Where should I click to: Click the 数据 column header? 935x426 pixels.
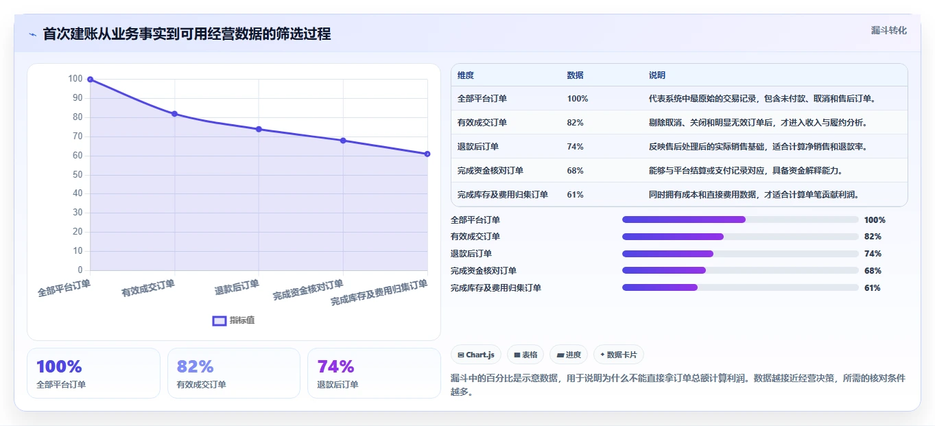point(576,75)
